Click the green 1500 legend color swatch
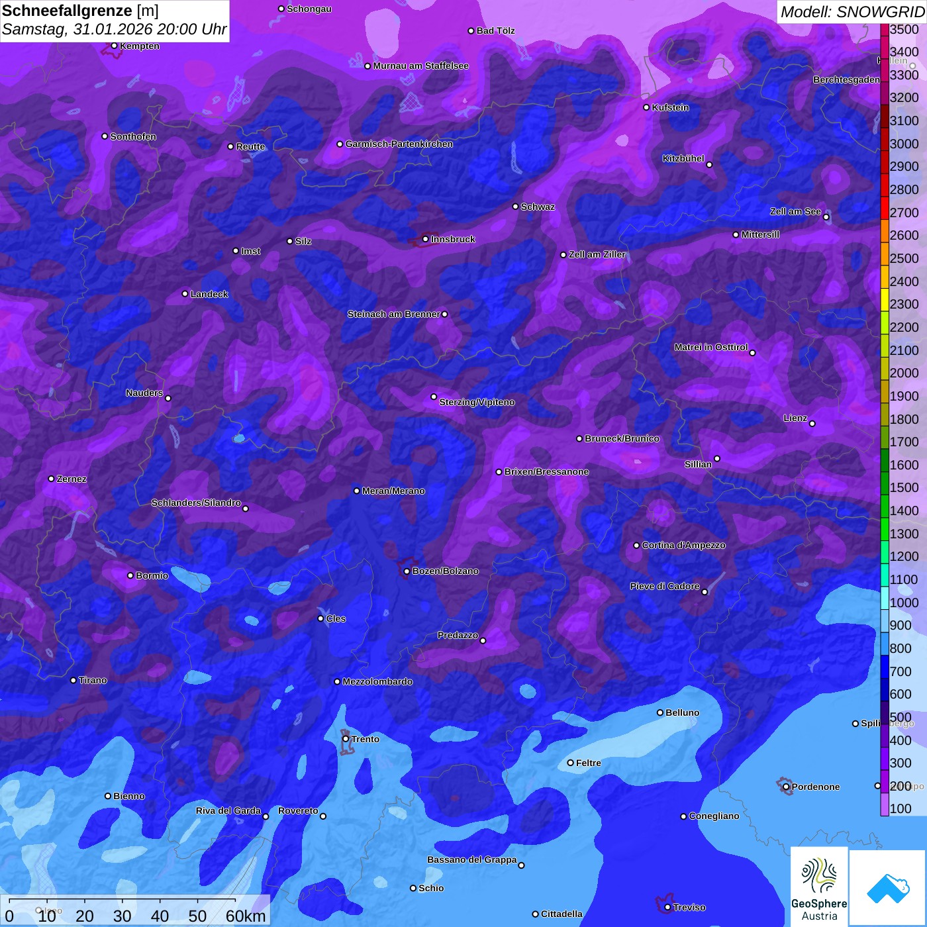Screen dimensions: 927x927 click(885, 483)
